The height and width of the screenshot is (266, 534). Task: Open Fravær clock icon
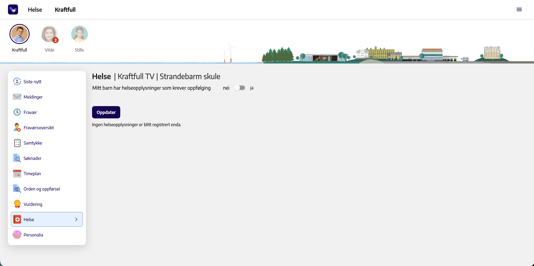[17, 112]
